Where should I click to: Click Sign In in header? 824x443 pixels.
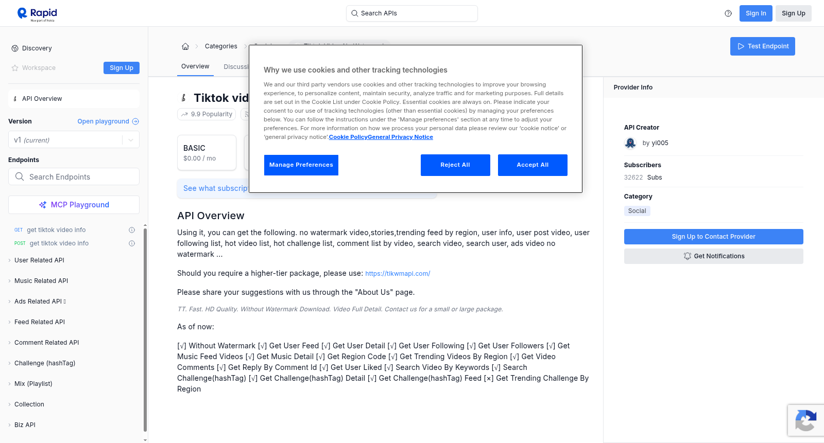[756, 13]
